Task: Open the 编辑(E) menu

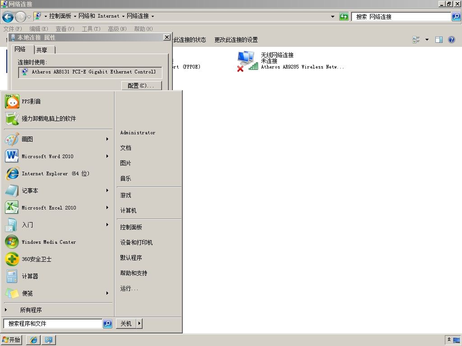Action: 39,29
